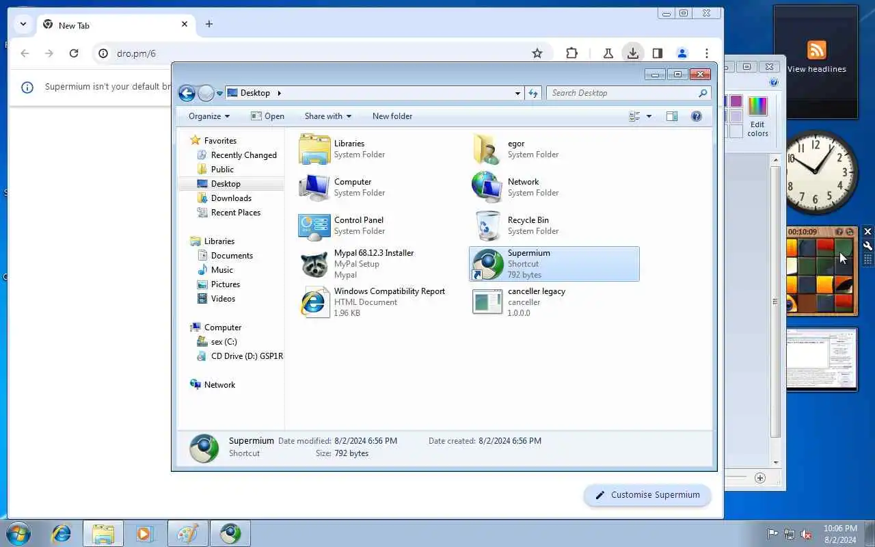This screenshot has width=875, height=547.
Task: Click Explorer's Back navigation arrow
Action: (187, 93)
